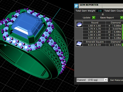
Task: Open the Diamond (3.52 spg) material dropdown
Action: pyautogui.click(x=92, y=80)
